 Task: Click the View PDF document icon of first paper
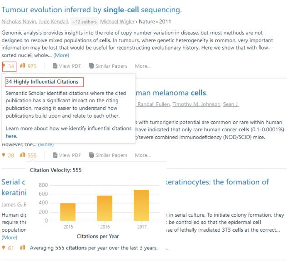point(55,66)
